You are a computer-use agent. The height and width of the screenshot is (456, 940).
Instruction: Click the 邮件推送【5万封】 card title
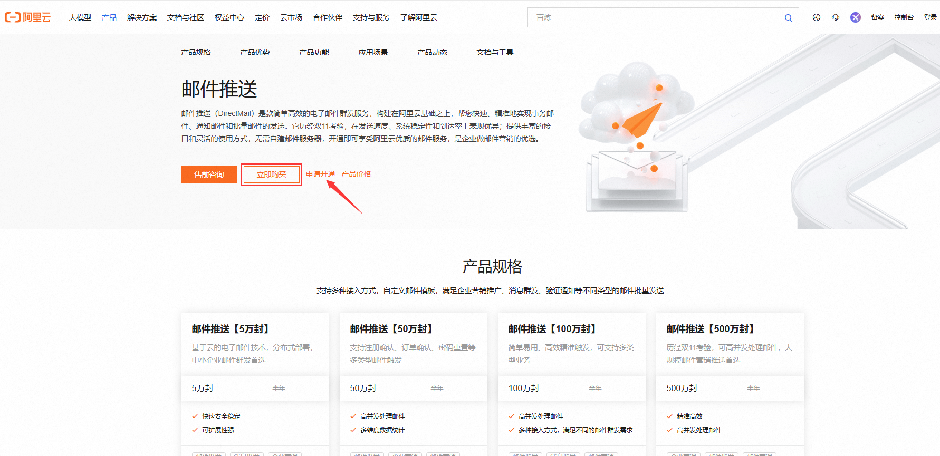[x=231, y=329]
